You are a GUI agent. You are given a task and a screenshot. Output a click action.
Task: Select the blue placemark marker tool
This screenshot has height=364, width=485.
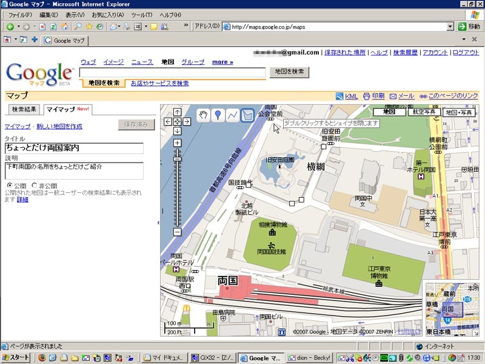pyautogui.click(x=218, y=115)
